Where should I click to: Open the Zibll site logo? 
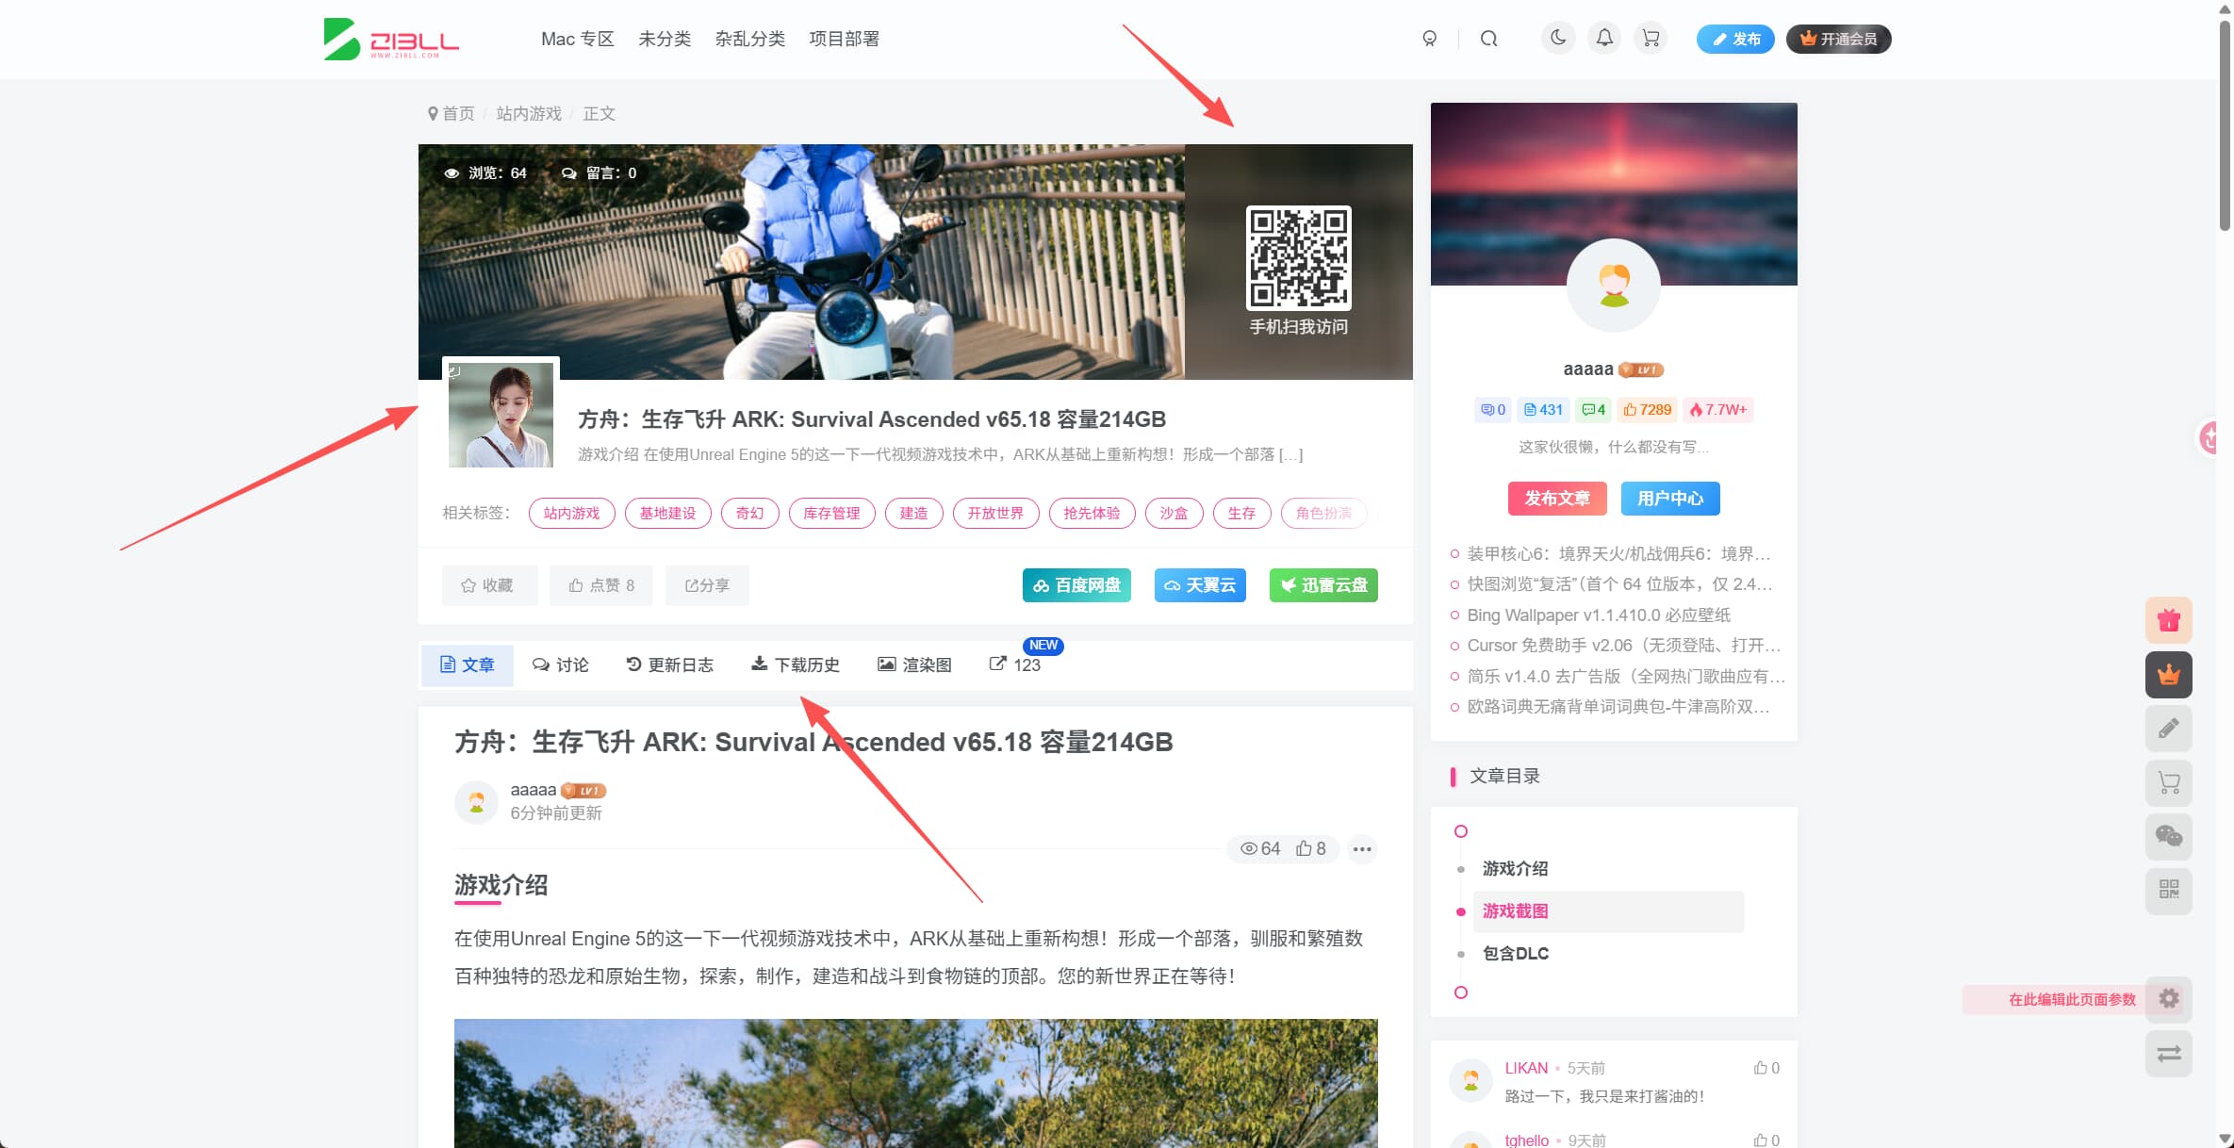[391, 39]
